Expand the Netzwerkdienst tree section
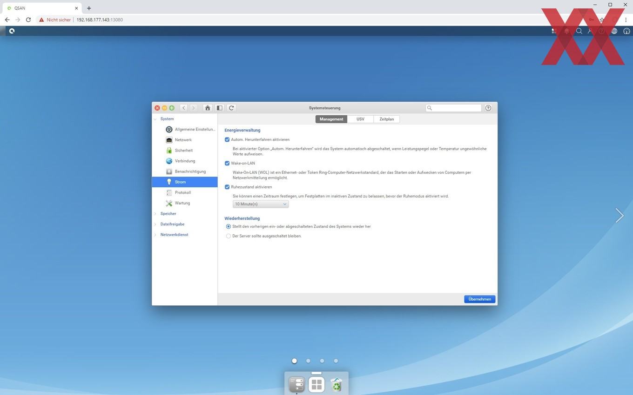This screenshot has width=633, height=395. point(155,235)
